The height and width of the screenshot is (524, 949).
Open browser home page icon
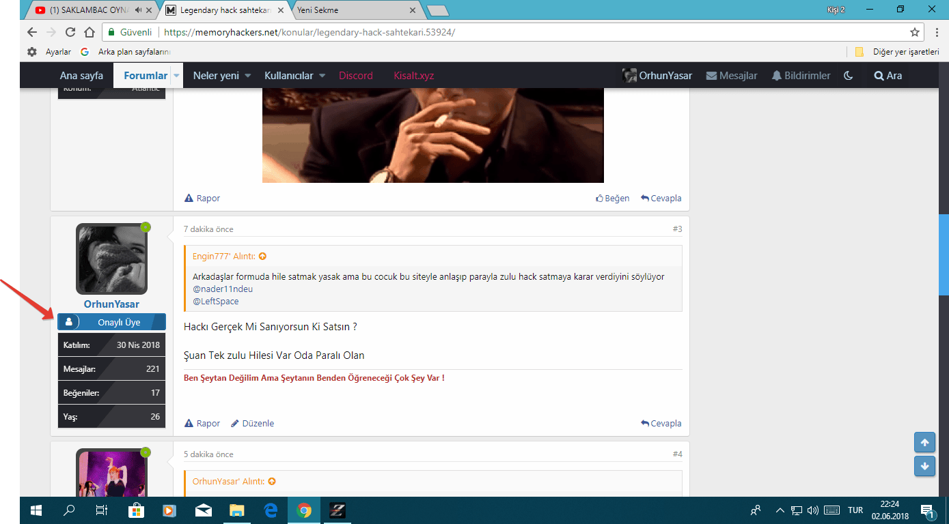click(89, 32)
